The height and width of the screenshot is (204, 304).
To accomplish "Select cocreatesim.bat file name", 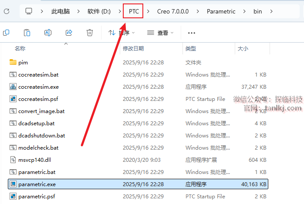I will (x=38, y=74).
